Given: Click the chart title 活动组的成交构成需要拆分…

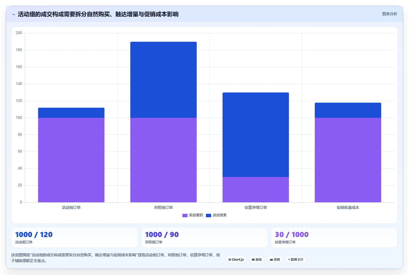Looking at the screenshot, I should pos(98,14).
